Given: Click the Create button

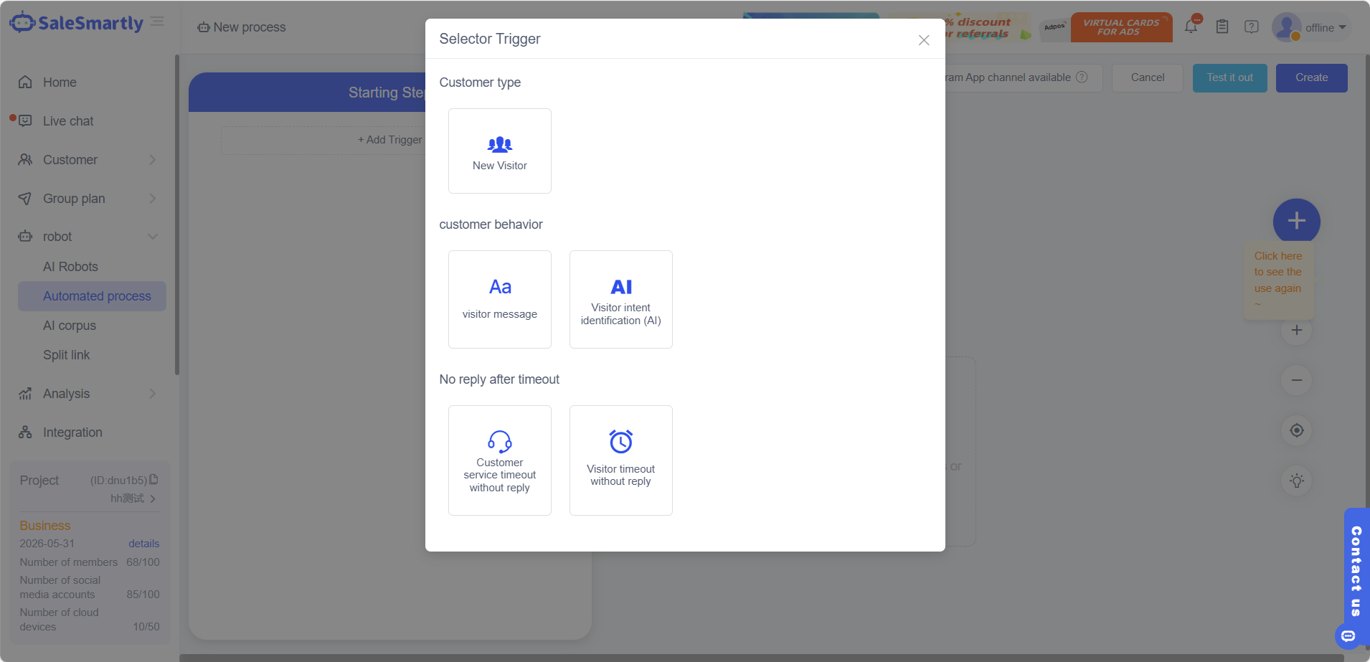Looking at the screenshot, I should 1311,77.
